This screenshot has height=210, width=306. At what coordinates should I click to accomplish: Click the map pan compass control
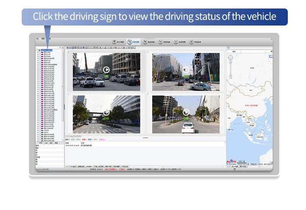click(x=230, y=58)
